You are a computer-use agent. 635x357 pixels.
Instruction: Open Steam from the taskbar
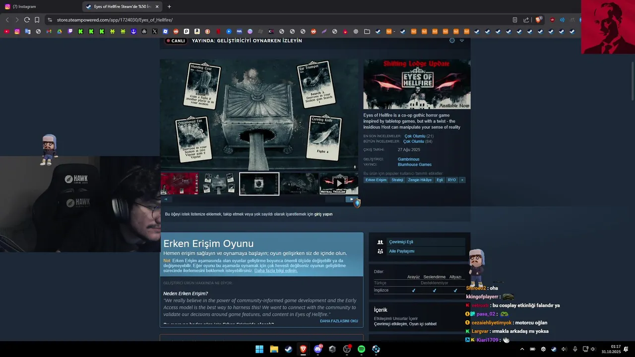pos(288,349)
